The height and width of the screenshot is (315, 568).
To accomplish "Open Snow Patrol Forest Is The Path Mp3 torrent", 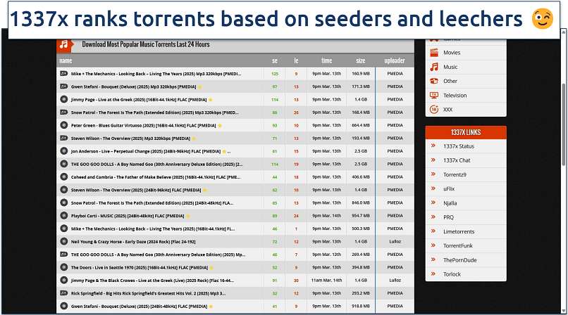I will [154, 112].
